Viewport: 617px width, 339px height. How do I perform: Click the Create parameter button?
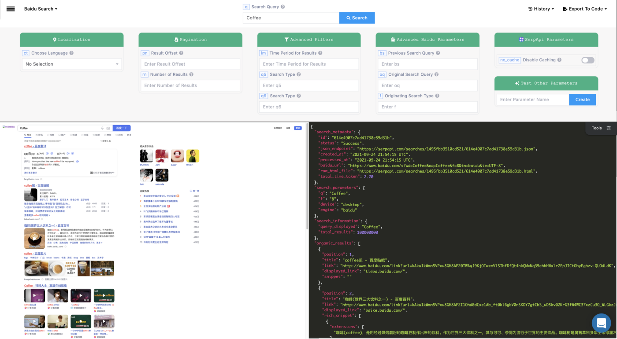[582, 99]
